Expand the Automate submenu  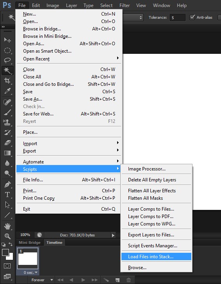tap(69, 162)
